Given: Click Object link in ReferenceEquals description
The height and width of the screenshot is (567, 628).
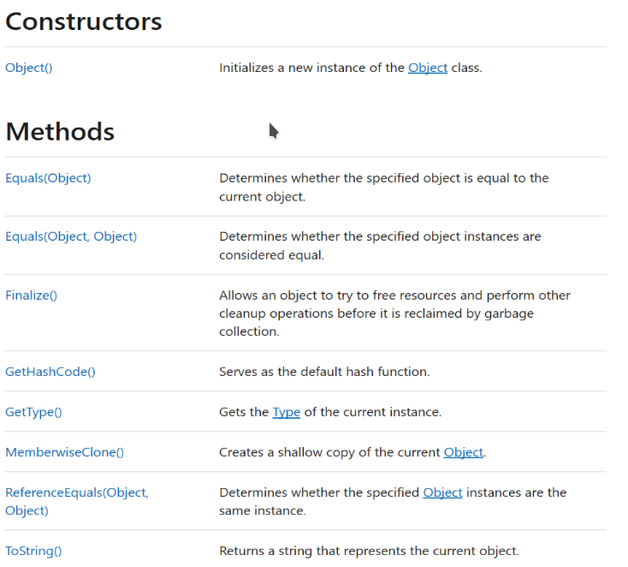Looking at the screenshot, I should [x=442, y=492].
